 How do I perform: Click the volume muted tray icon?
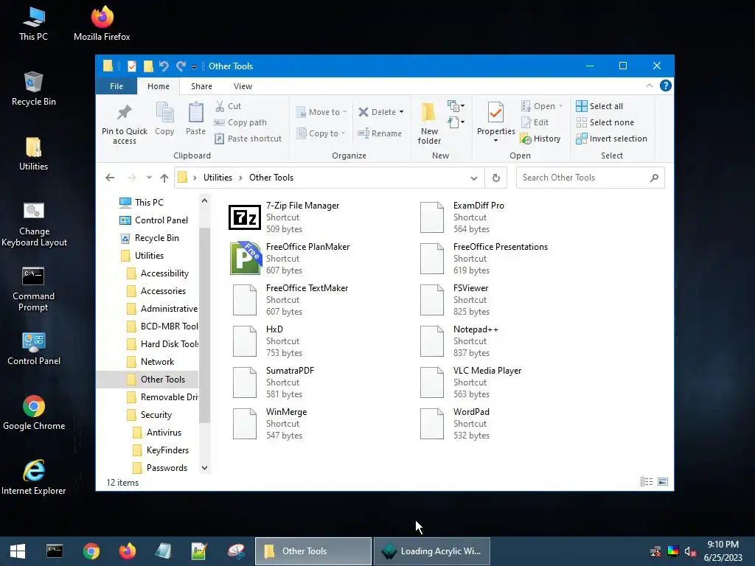click(690, 551)
